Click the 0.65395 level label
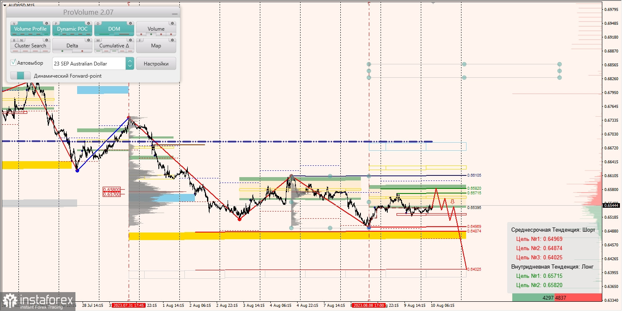Viewport: 622px width, 311px height. (x=474, y=207)
